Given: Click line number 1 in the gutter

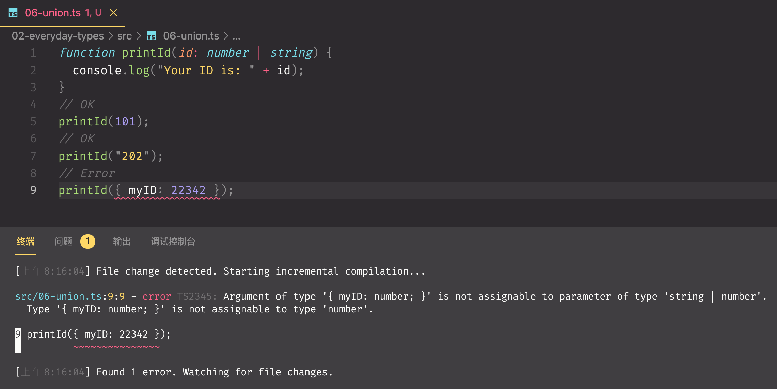Looking at the screenshot, I should pos(33,53).
